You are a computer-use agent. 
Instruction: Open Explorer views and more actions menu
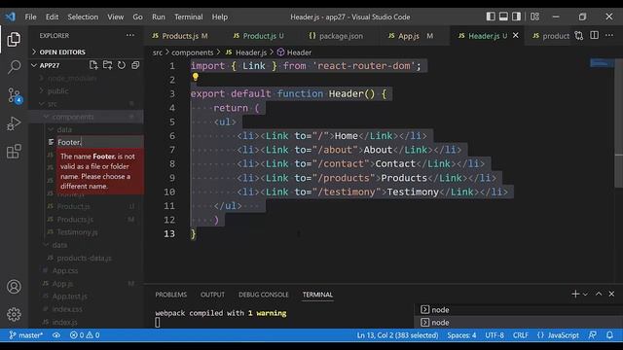[129, 35]
